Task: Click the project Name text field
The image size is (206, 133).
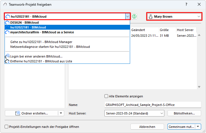Action: 153,105
